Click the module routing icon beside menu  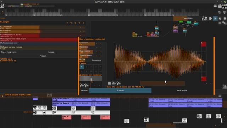tap(225, 23)
